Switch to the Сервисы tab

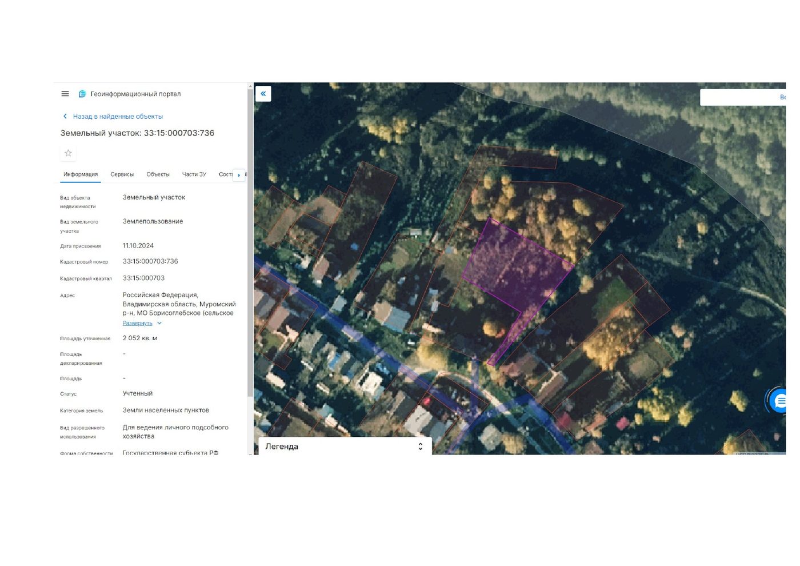click(122, 174)
